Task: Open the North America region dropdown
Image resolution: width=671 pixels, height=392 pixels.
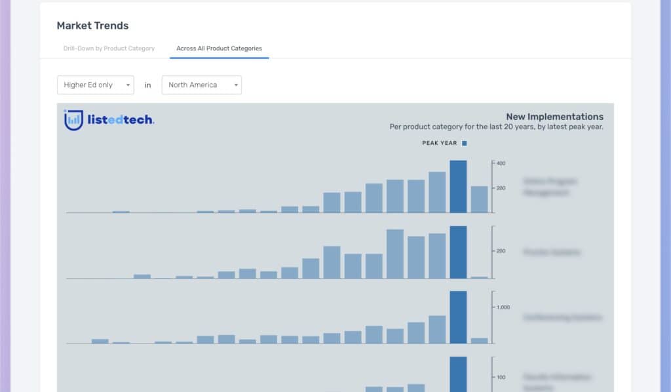Action: (202, 85)
